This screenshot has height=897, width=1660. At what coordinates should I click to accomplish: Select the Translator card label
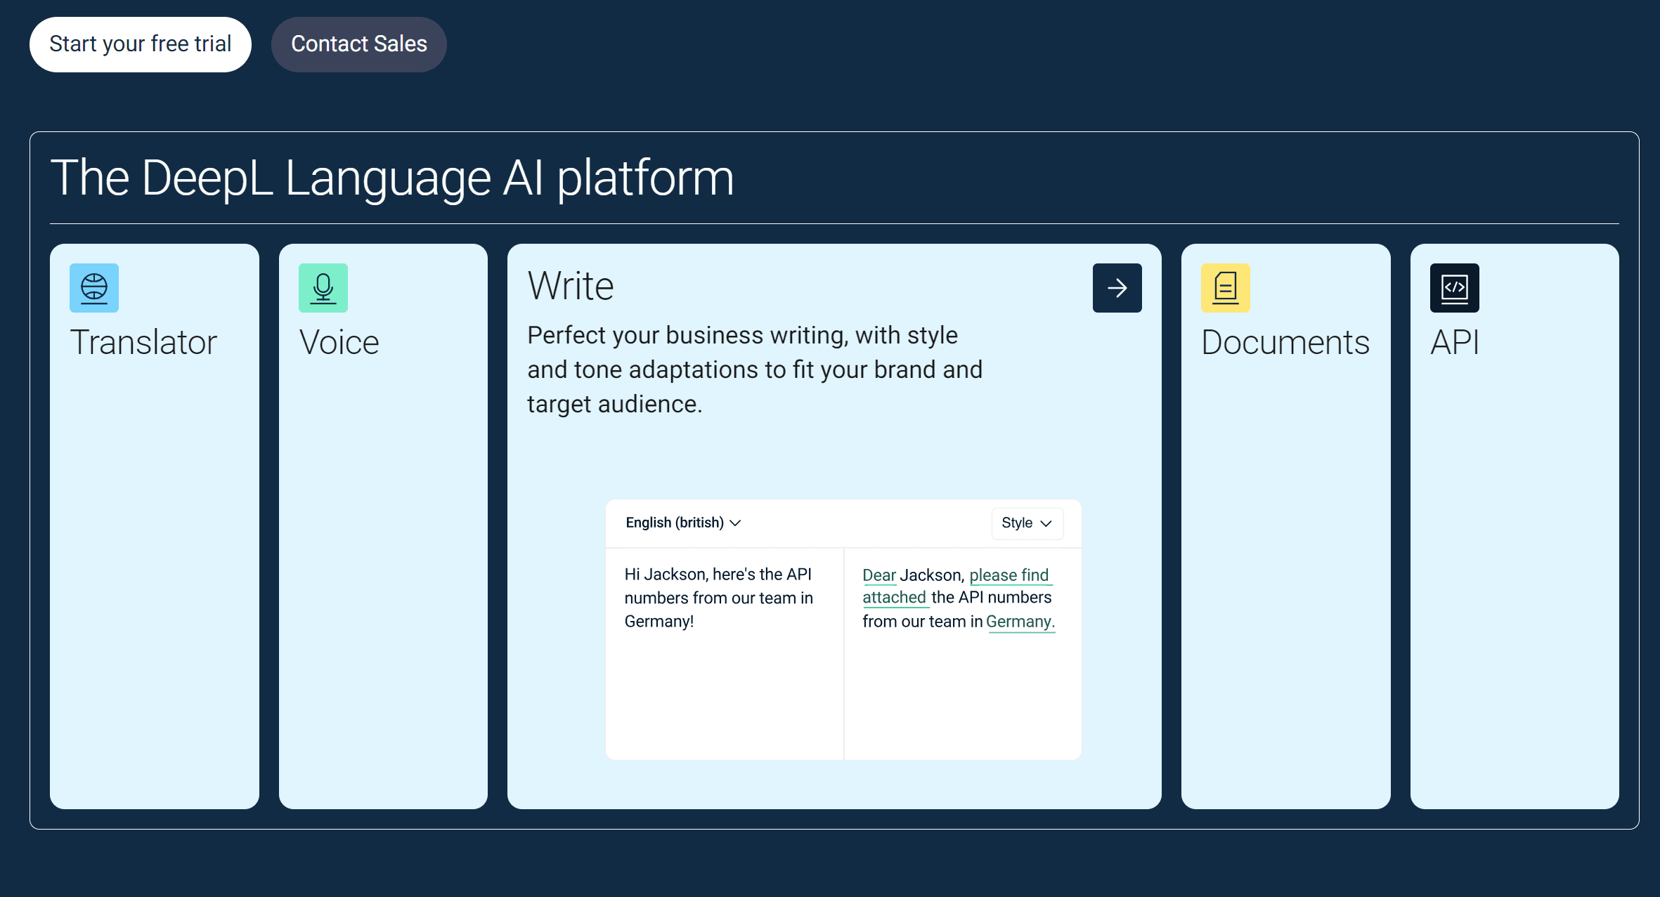[143, 343]
